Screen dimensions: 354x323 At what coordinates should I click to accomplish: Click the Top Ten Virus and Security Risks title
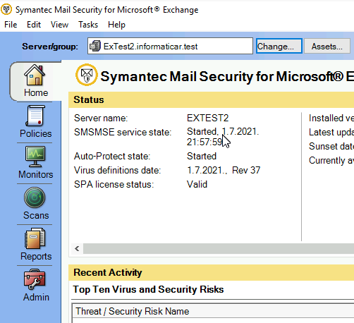(x=148, y=289)
